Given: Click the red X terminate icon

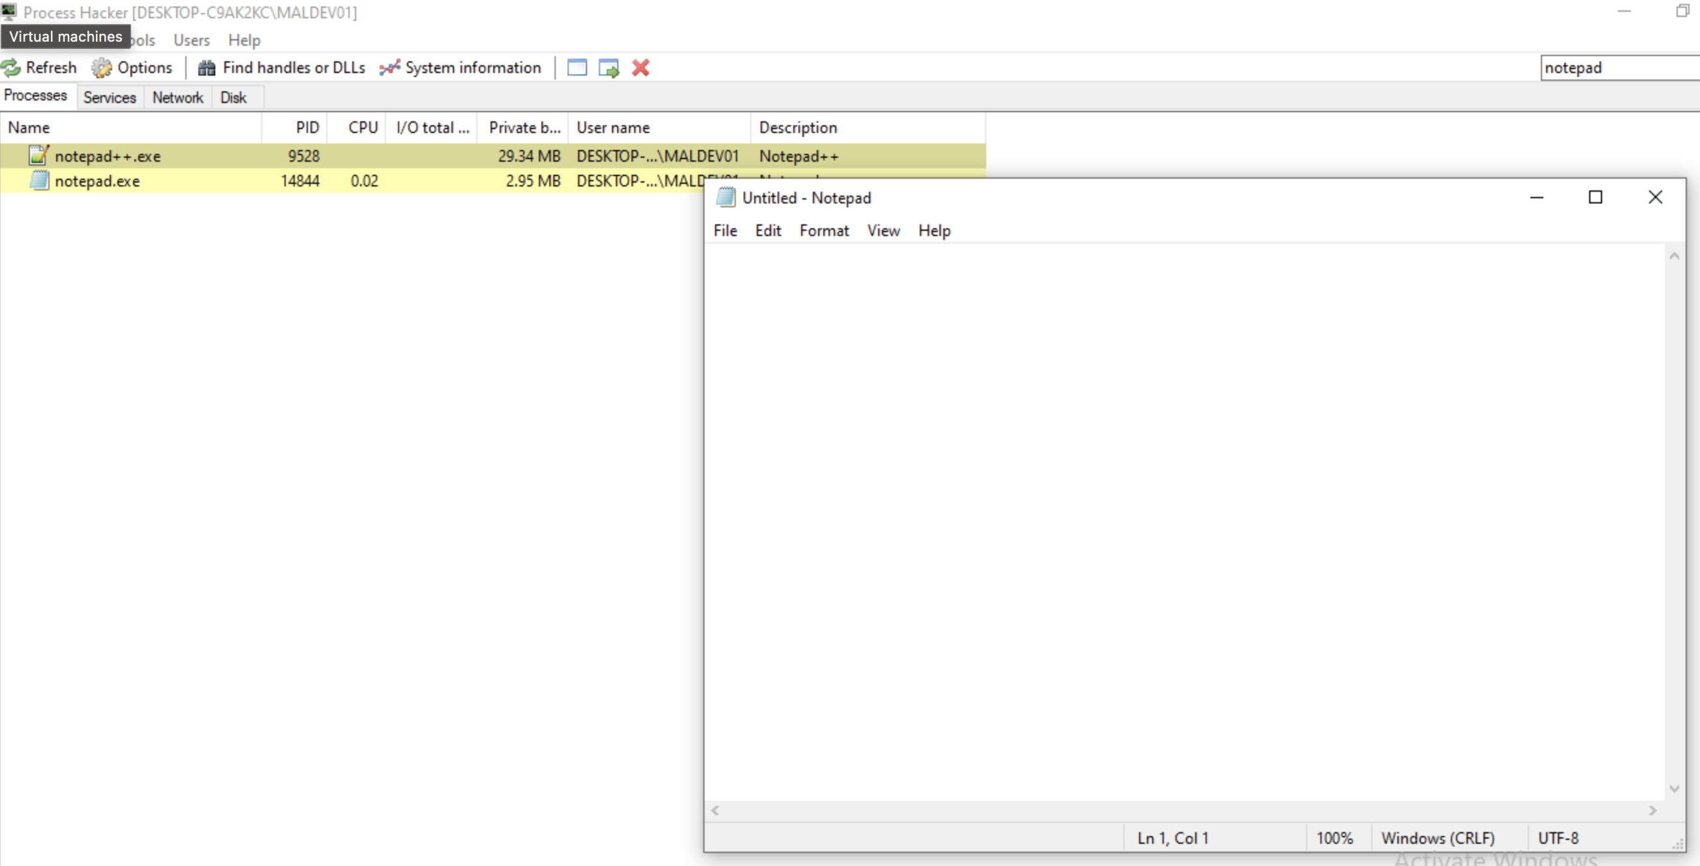Looking at the screenshot, I should 640,67.
